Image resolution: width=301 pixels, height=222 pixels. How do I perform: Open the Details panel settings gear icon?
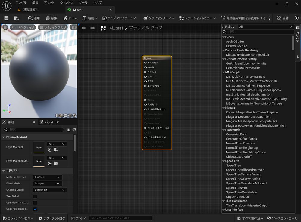[74, 130]
